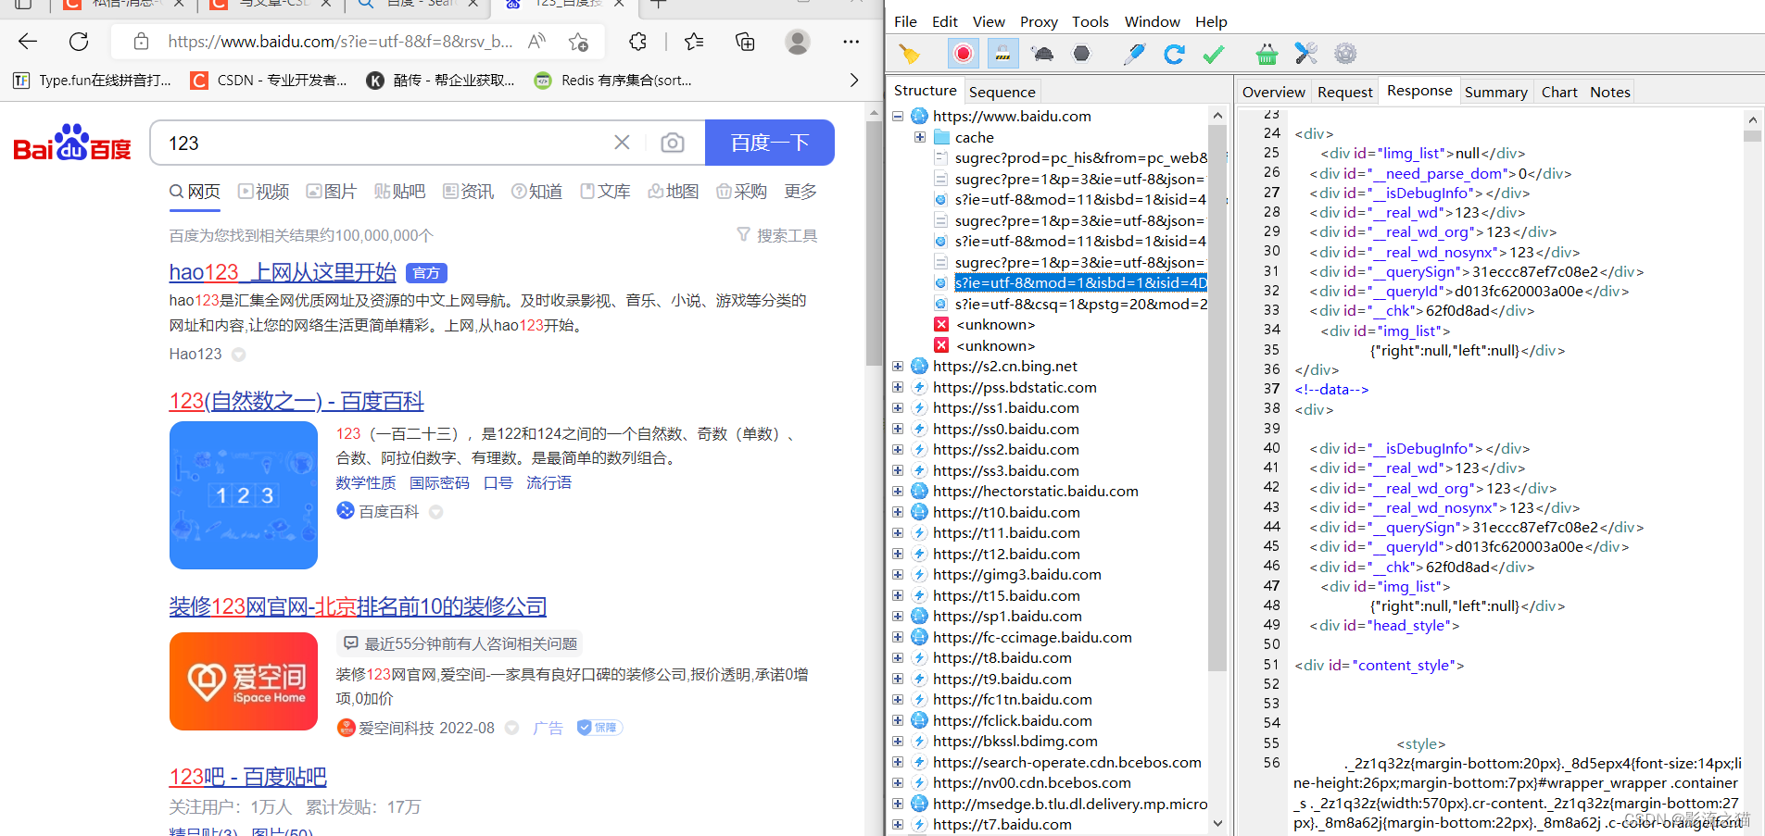The width and height of the screenshot is (1765, 836).
Task: Open the Notes tab in Charles
Action: [1609, 92]
